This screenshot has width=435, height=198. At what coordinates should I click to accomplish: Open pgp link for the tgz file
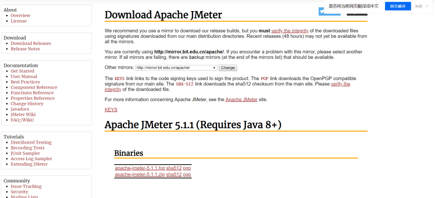(x=187, y=168)
